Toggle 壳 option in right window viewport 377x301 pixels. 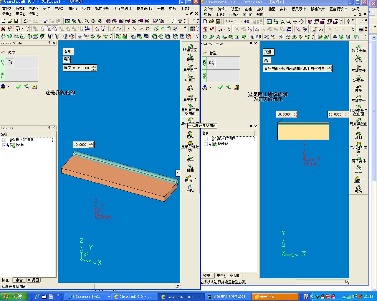point(266,60)
